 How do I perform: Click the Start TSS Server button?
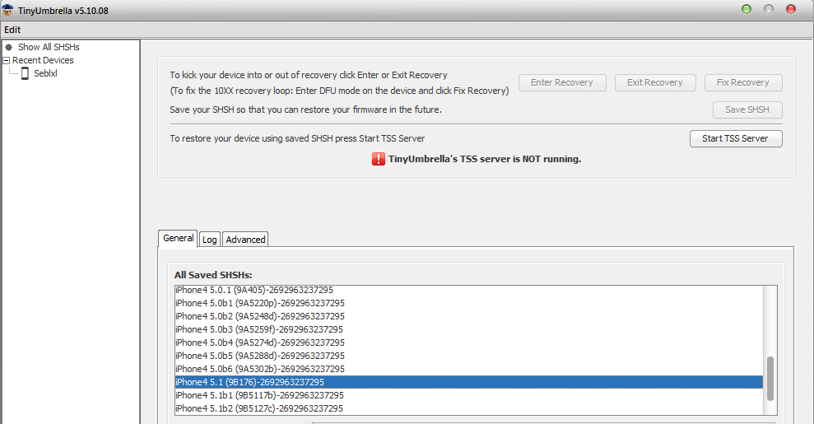(x=736, y=138)
